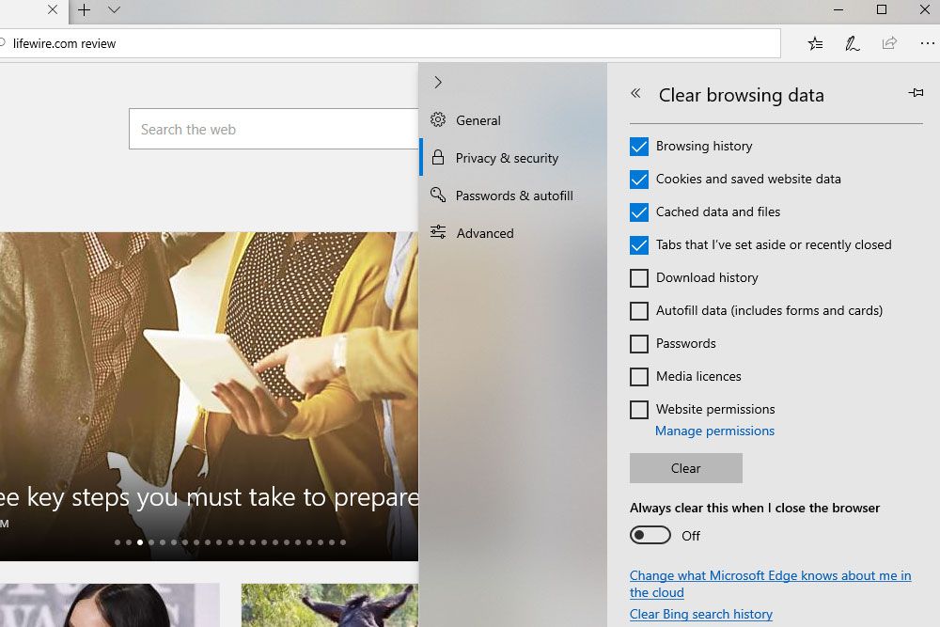This screenshot has width=940, height=627.
Task: Click the Clear button
Action: click(686, 468)
